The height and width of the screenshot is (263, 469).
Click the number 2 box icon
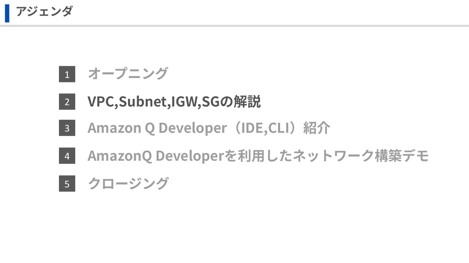67,102
